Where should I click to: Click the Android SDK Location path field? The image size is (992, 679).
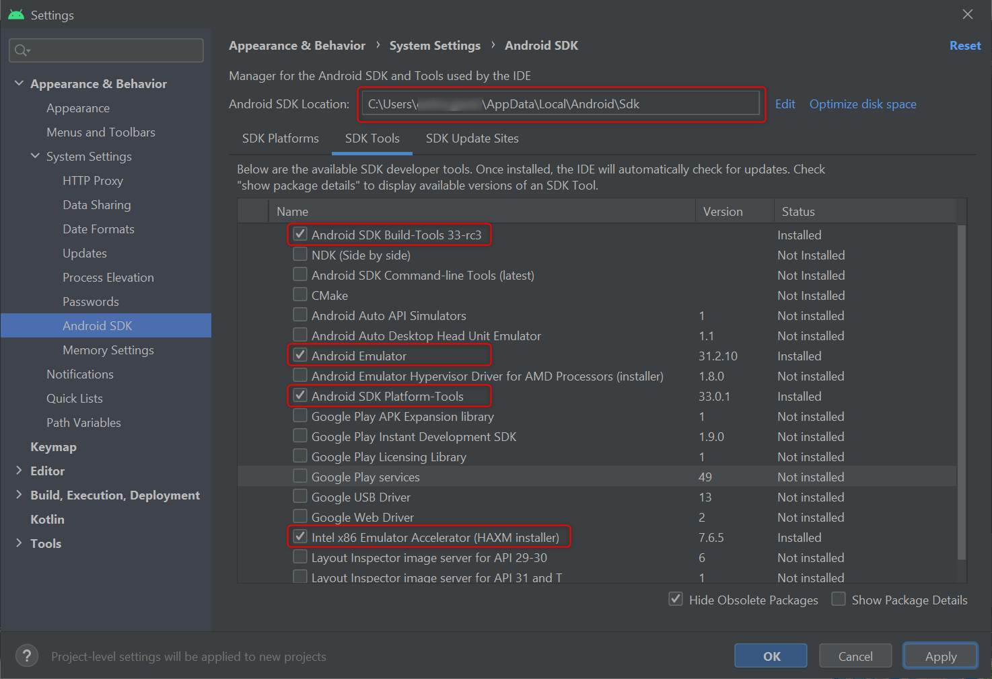coord(561,104)
